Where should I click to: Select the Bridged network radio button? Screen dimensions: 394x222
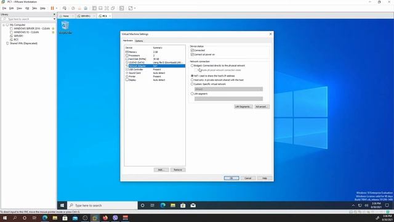pos(192,66)
